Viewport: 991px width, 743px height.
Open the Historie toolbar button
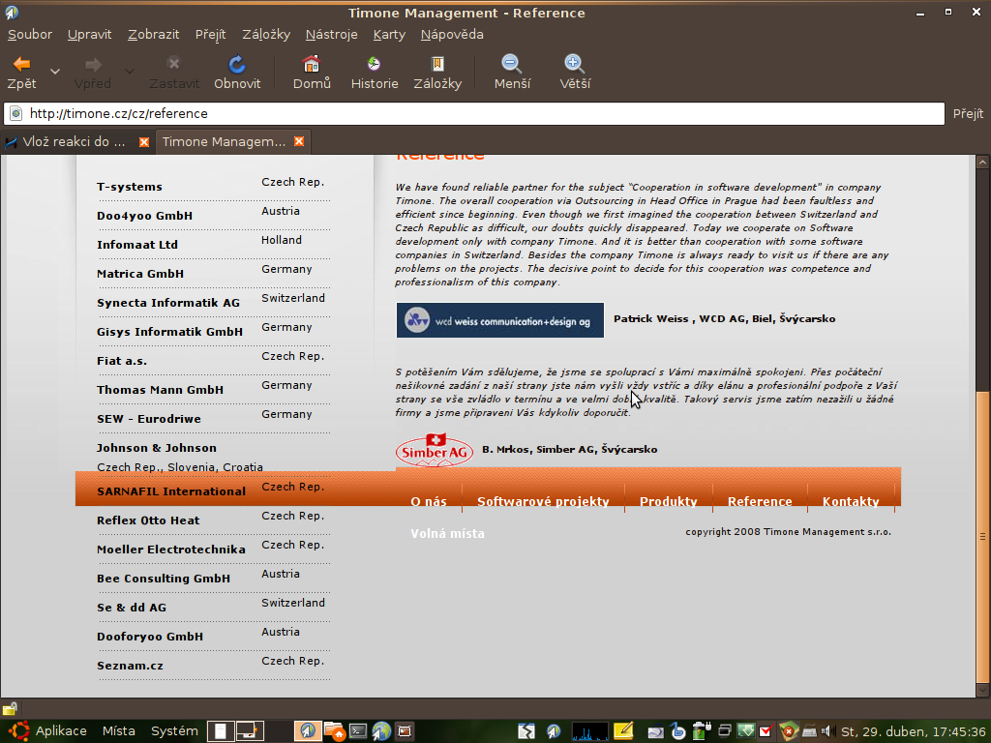click(x=375, y=72)
